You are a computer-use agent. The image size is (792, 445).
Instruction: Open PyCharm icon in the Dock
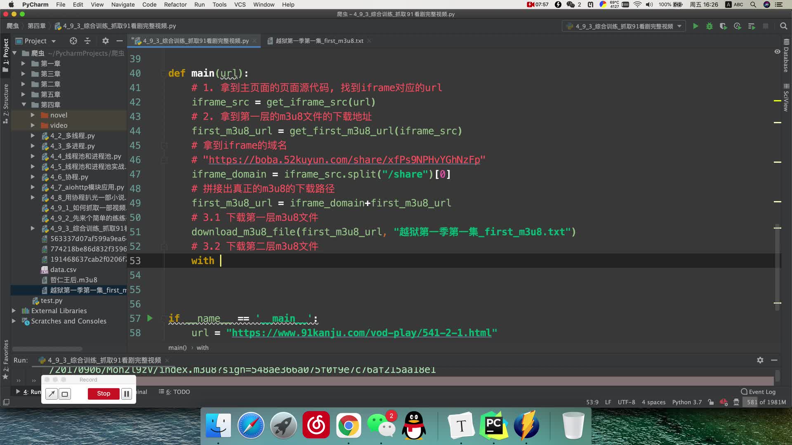(x=494, y=425)
